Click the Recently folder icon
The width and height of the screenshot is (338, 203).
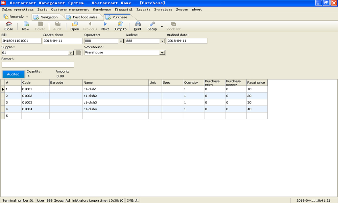(x=6, y=17)
